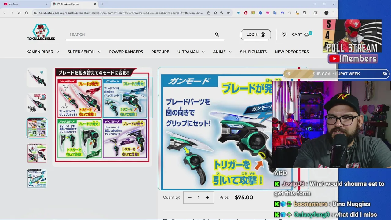Screen dimensions: 391x220
Task: Decrease quantity with minus button
Action: click(190, 197)
